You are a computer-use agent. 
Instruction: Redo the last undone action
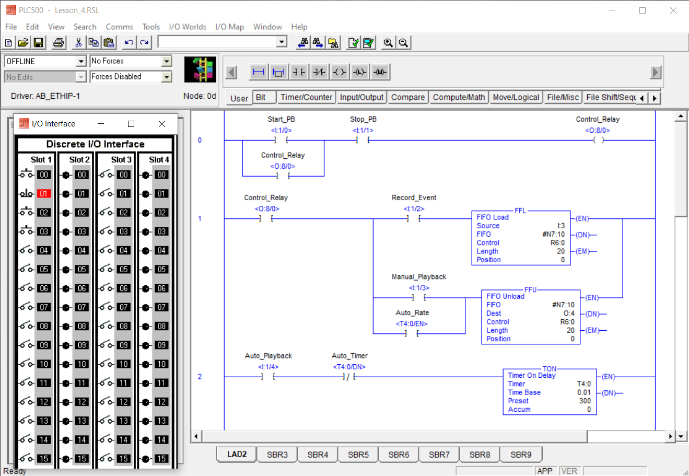pyautogui.click(x=145, y=43)
